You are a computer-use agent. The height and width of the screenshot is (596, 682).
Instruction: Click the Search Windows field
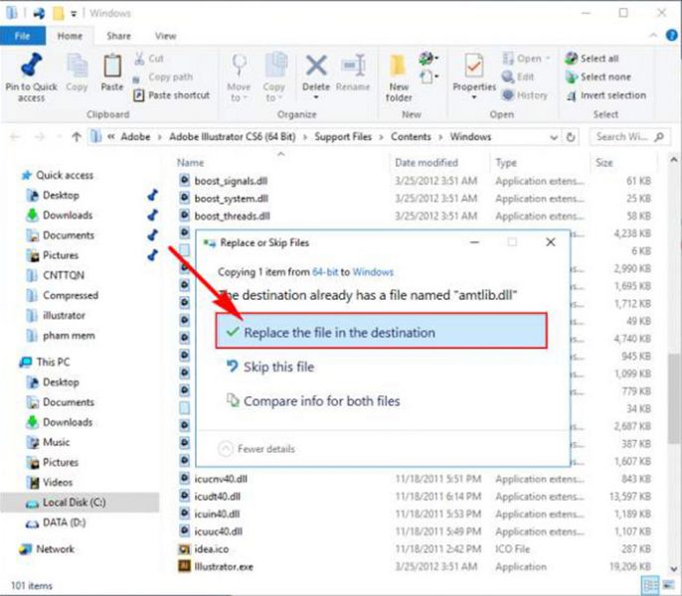[x=628, y=137]
